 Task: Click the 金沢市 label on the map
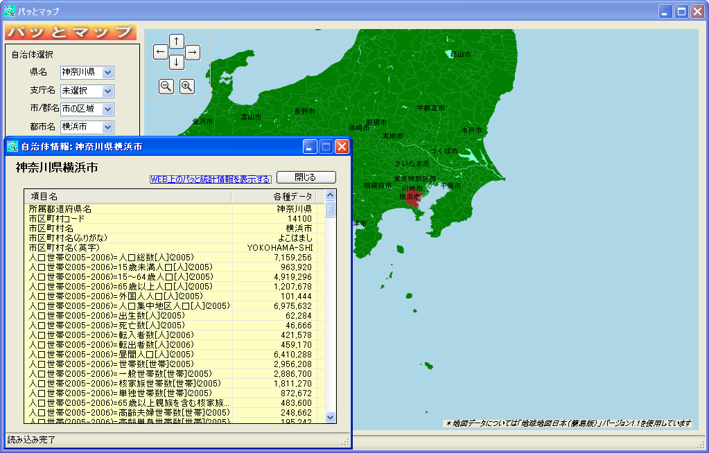click(x=202, y=122)
